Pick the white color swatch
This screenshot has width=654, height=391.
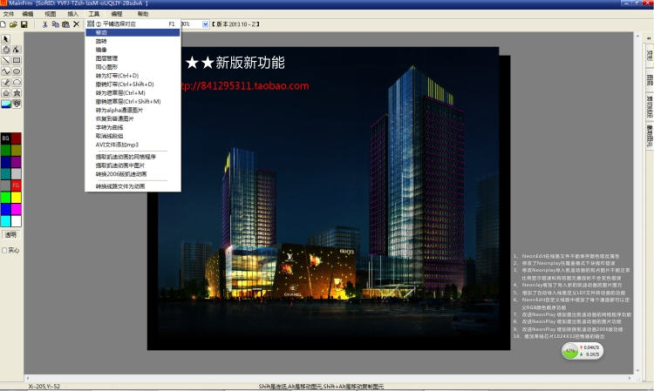(16, 220)
